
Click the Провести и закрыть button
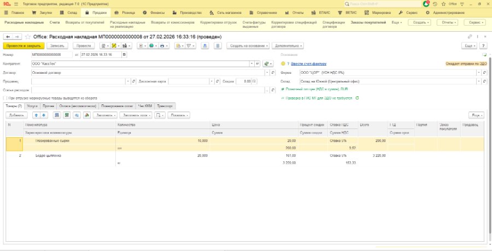click(x=24, y=46)
